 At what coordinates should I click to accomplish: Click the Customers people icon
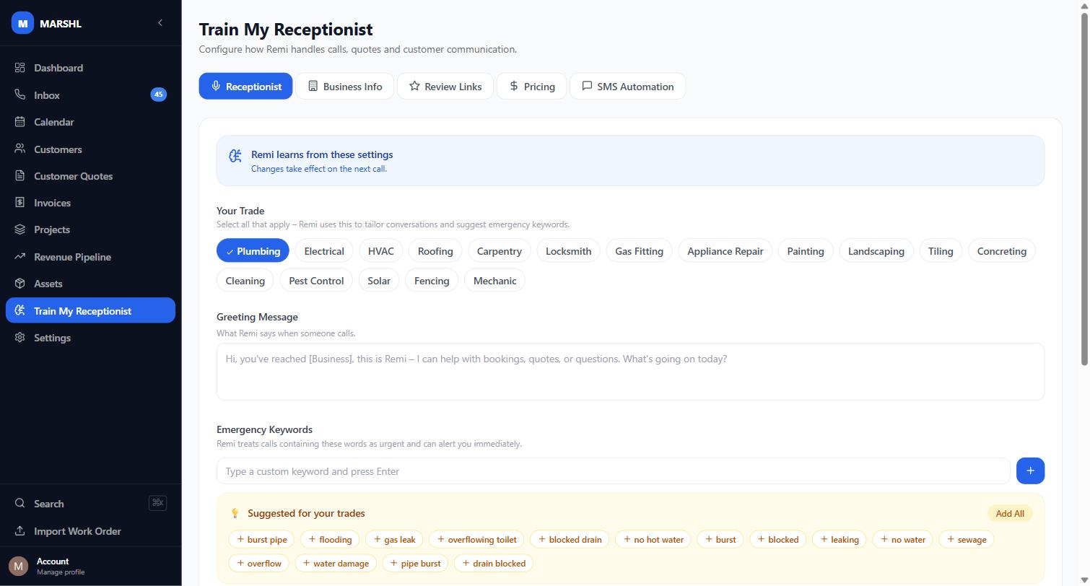click(19, 149)
